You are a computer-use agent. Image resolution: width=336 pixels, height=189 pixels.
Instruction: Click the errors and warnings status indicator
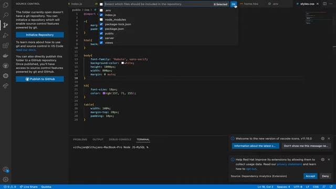pos(9,187)
